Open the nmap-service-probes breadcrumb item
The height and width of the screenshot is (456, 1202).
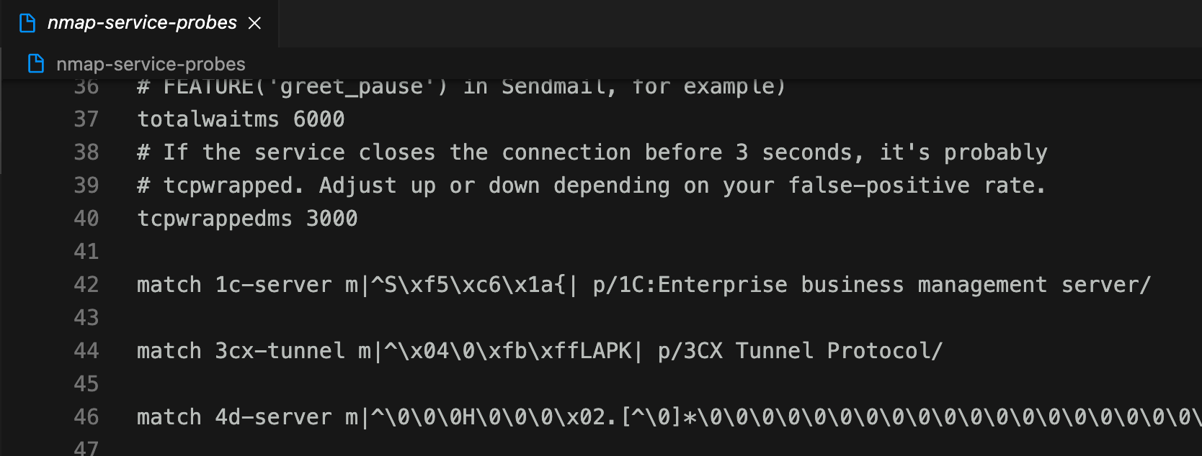point(151,64)
